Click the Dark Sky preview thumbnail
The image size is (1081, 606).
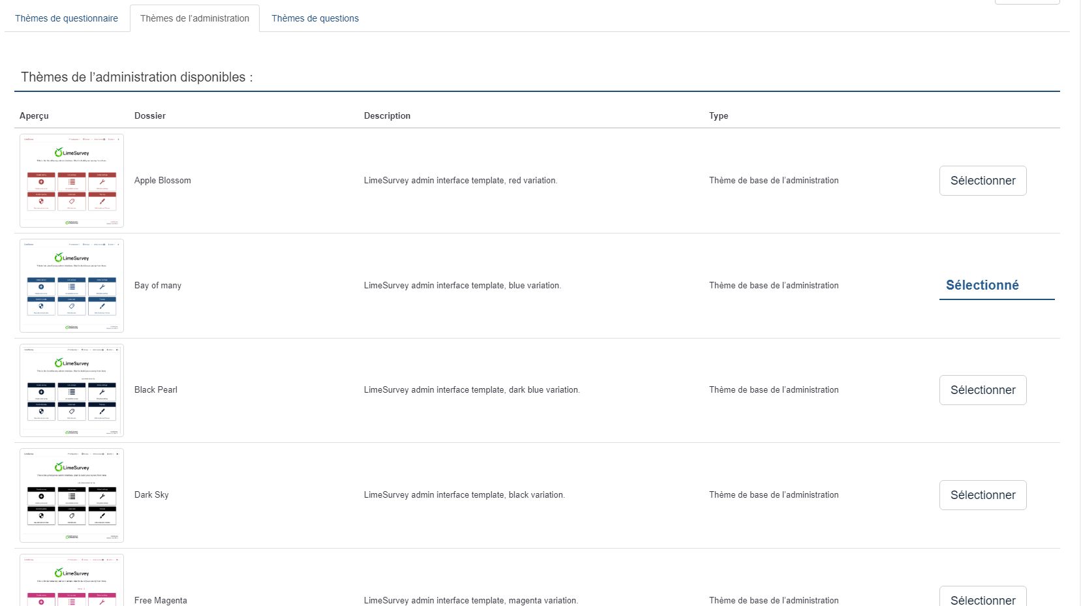[72, 495]
